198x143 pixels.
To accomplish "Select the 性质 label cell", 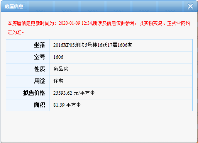I will coord(28,69).
